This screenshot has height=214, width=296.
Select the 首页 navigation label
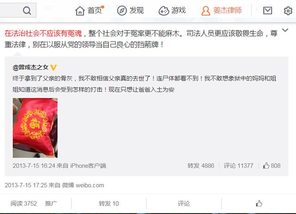click(x=95, y=10)
